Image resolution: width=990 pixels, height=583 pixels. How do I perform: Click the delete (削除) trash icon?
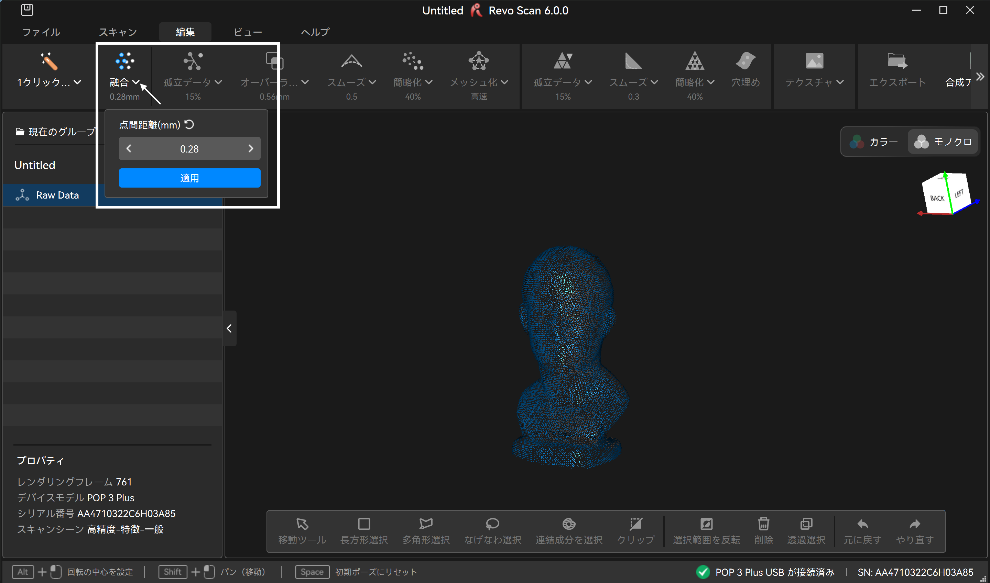[x=763, y=524]
